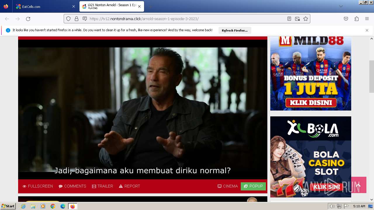Click the pink scroll-to-top arrow button

coord(359,185)
